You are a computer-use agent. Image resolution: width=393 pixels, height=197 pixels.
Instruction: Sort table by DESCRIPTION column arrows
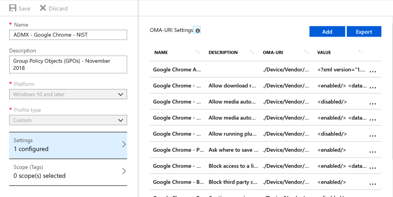pos(252,52)
